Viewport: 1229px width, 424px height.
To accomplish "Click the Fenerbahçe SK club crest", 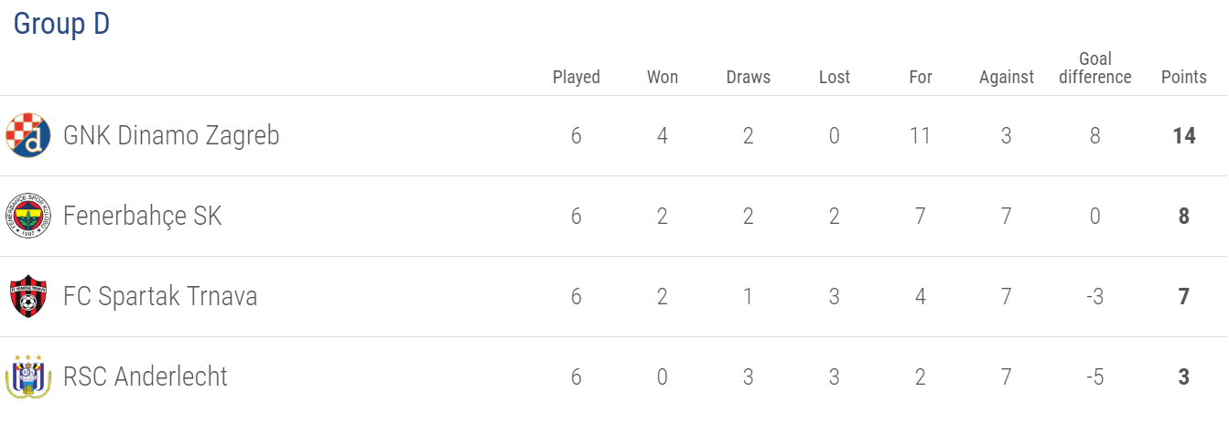I will [x=29, y=217].
